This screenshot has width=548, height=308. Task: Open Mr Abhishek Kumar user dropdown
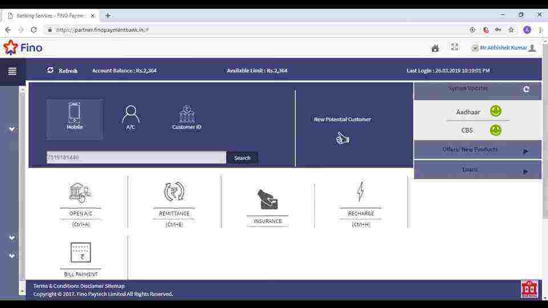[503, 48]
